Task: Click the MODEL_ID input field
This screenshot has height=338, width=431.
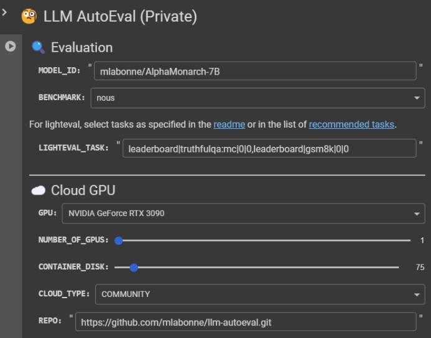Action: click(x=255, y=71)
